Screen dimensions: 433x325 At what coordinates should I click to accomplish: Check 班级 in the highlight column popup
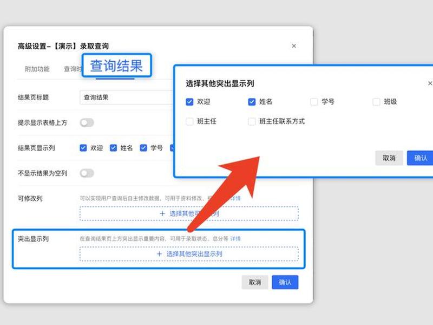376,102
